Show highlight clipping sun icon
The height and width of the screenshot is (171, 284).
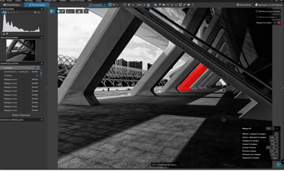pos(7,34)
